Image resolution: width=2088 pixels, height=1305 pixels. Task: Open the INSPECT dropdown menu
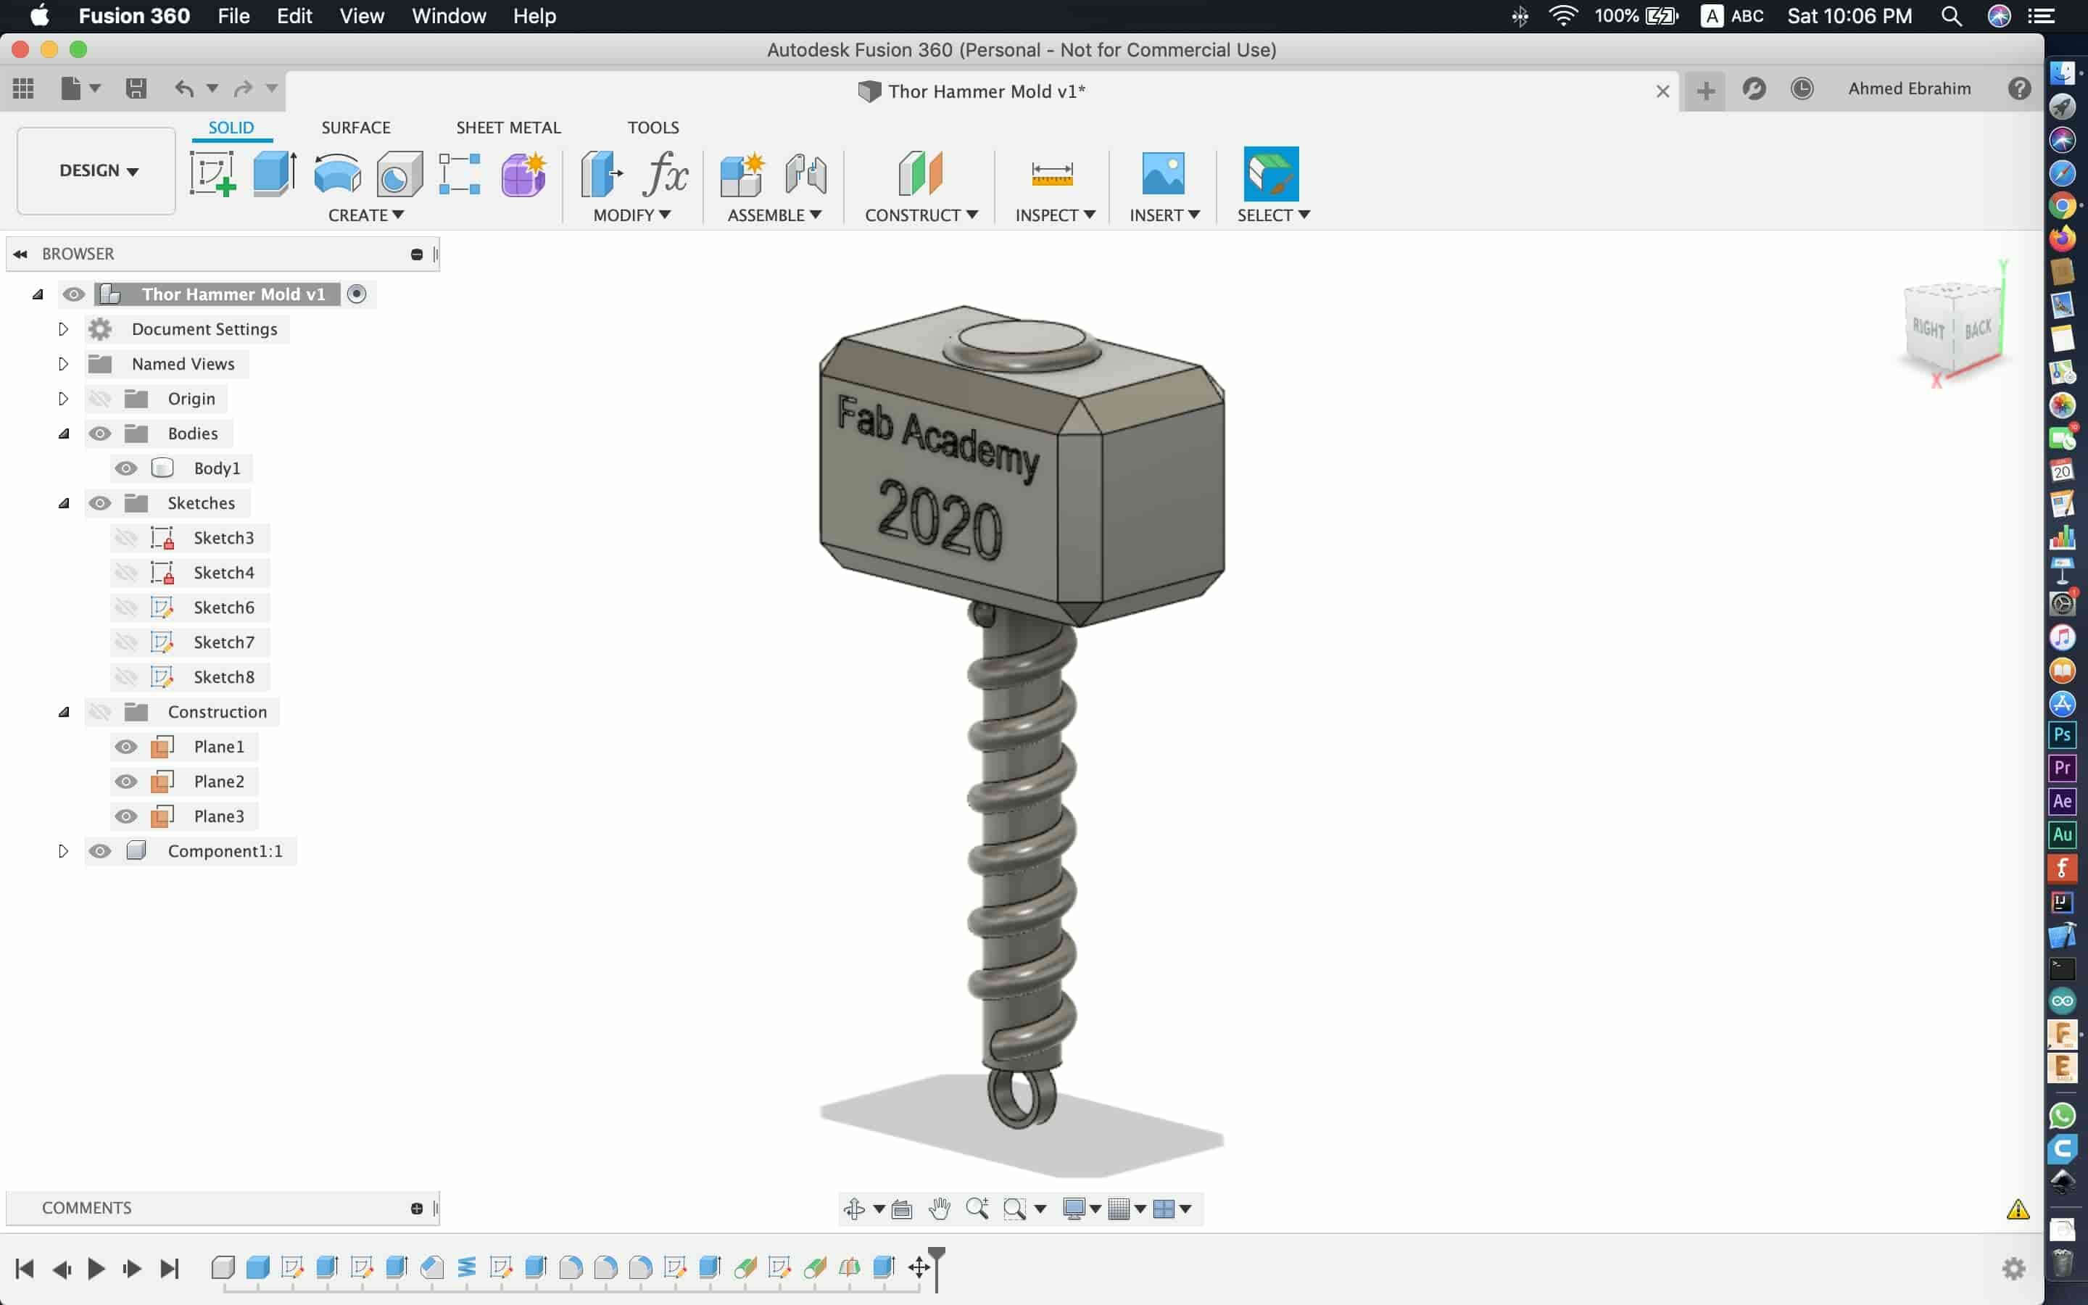tap(1055, 215)
